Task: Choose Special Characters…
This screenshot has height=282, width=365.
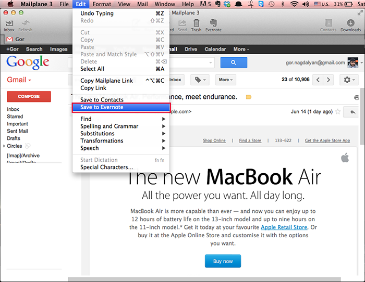Action: (x=121, y=167)
